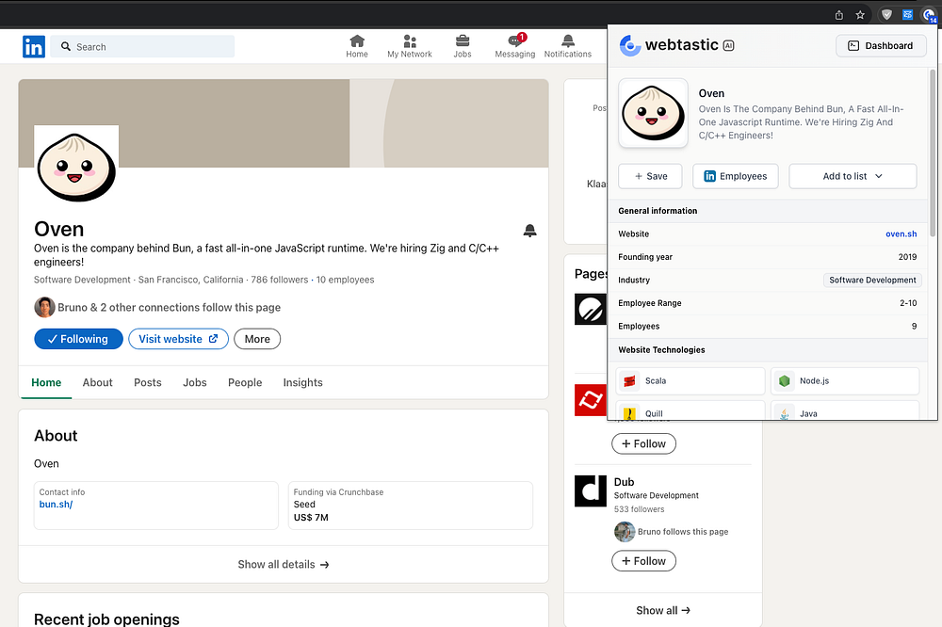Viewport: 942px width, 627px height.
Task: Click the blue extension icon in toolbar
Action: pyautogui.click(x=908, y=15)
